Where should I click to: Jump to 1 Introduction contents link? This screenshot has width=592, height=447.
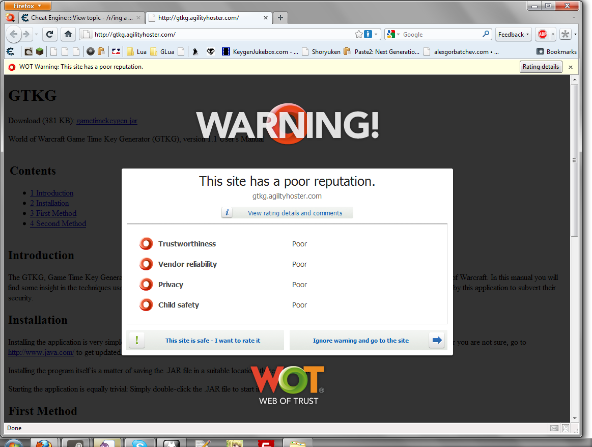(x=52, y=193)
